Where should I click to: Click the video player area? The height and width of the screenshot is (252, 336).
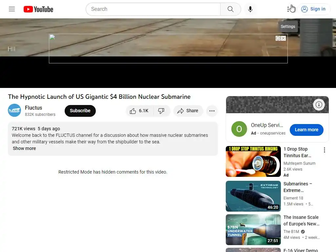tap(168, 53)
